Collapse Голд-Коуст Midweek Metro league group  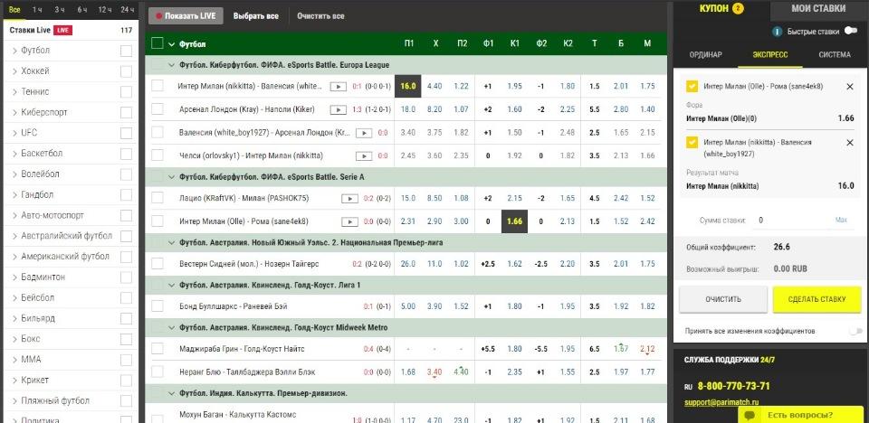[x=172, y=328]
